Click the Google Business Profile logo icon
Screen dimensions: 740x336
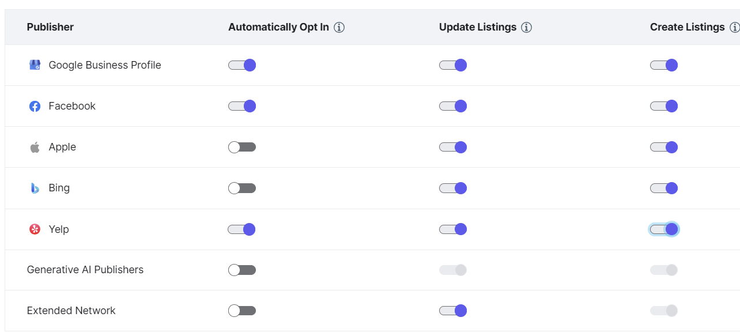(34, 65)
